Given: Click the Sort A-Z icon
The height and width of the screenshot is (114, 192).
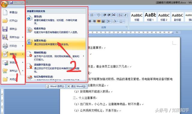Looking at the screenshot, I should tap(120, 15).
